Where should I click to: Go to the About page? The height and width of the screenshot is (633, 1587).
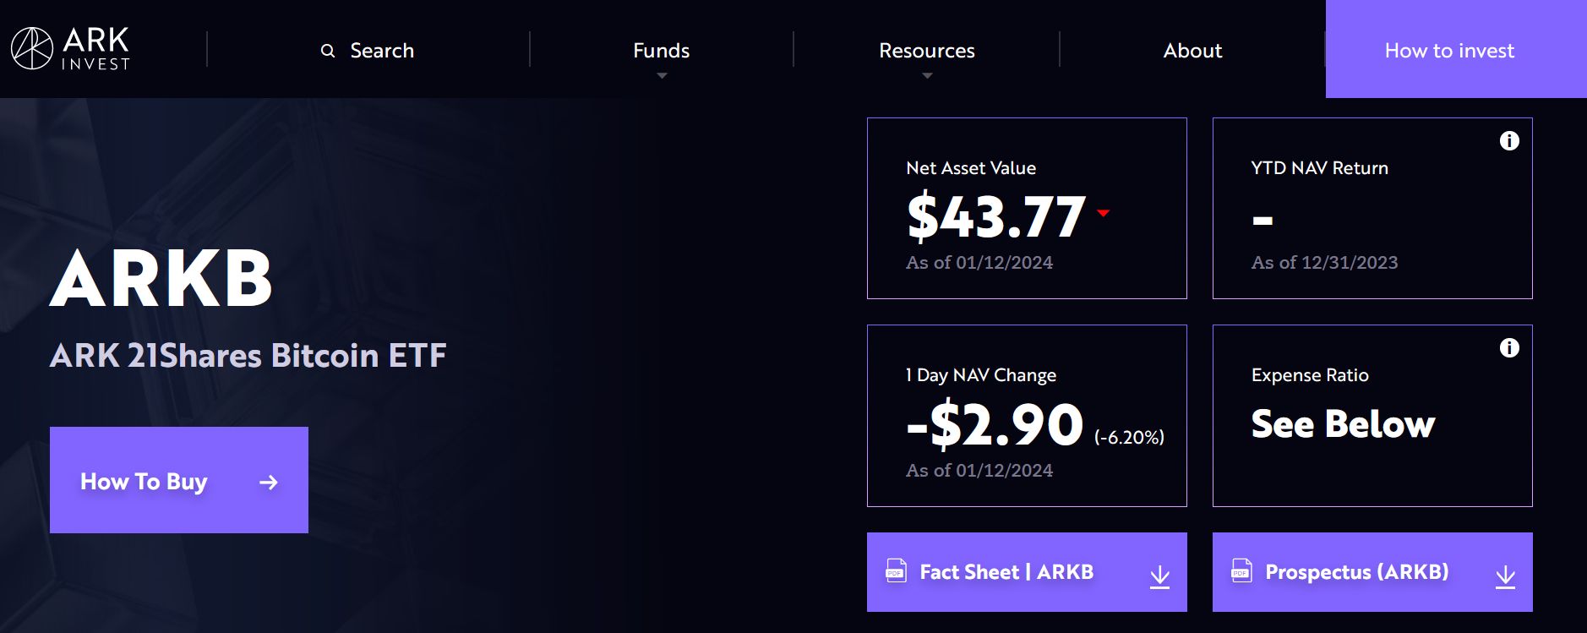pos(1192,51)
